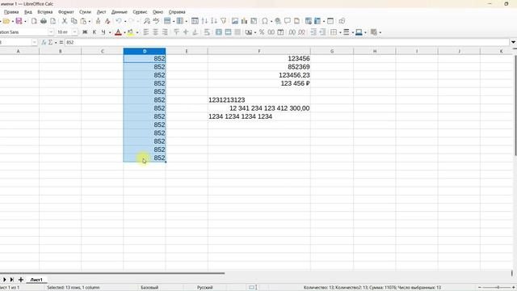
Task: Click the Clone formatting brush icon
Action: 98,21
